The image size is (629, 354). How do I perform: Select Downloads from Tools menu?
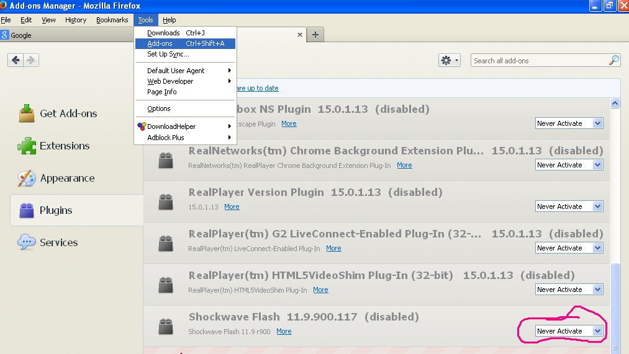185,33
